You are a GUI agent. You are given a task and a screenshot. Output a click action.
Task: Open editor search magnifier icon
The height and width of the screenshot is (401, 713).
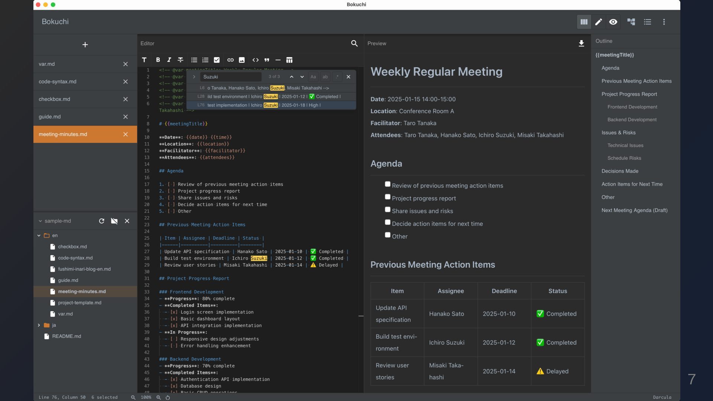pyautogui.click(x=354, y=43)
